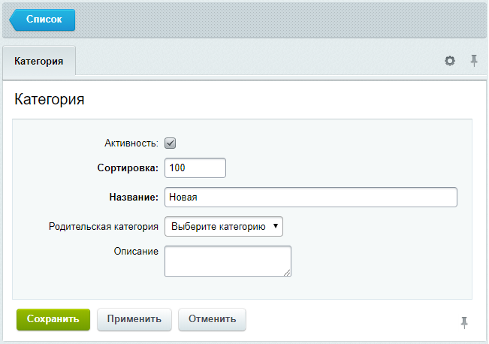The height and width of the screenshot is (344, 489).
Task: Click the Активность label text
Action: 131,143
